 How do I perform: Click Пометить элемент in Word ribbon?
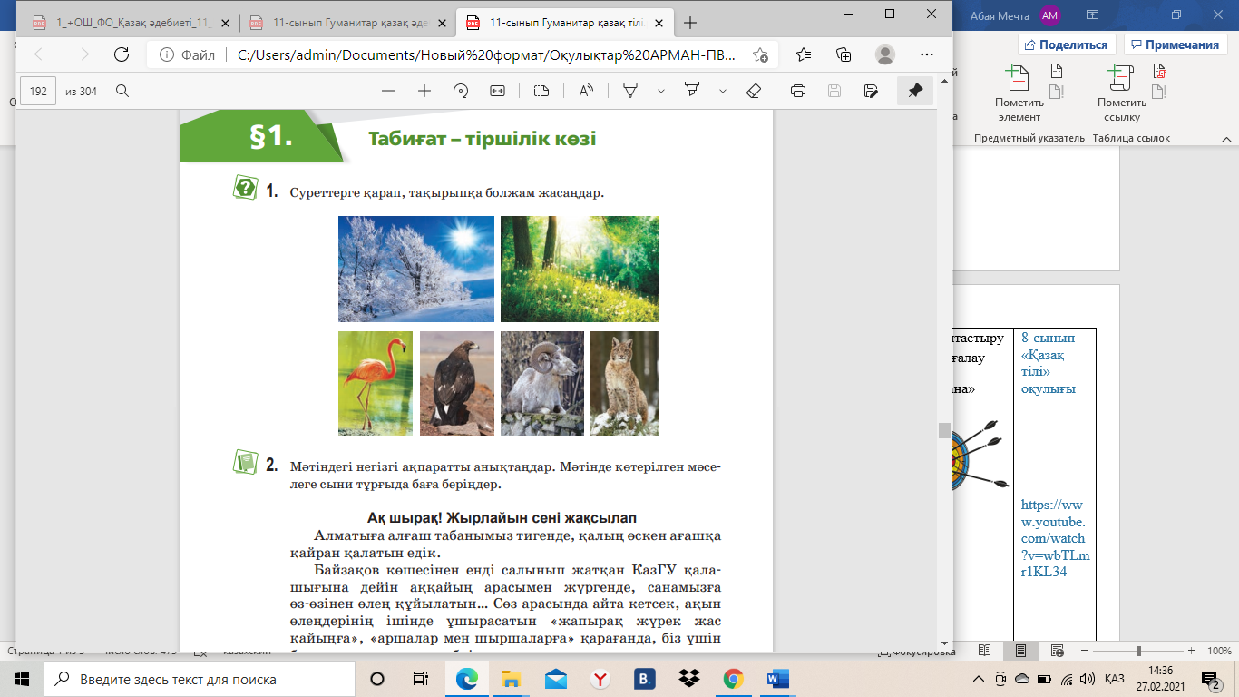point(1018,93)
